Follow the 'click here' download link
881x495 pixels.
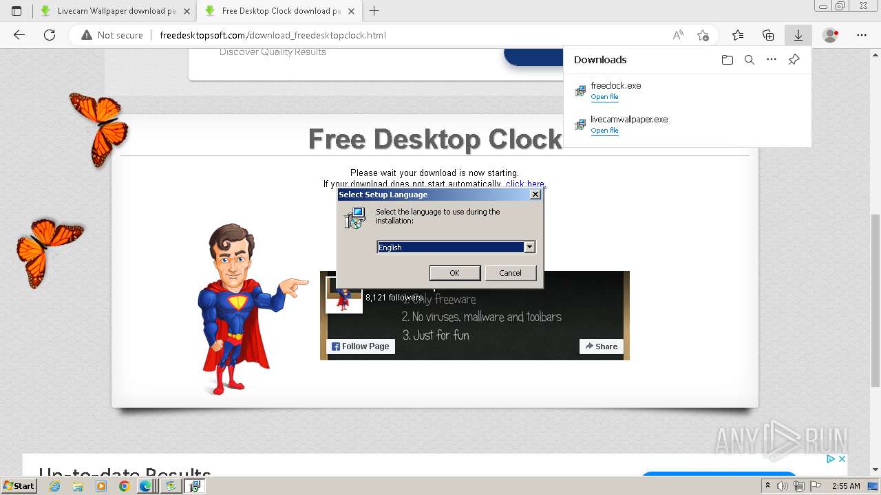[525, 184]
